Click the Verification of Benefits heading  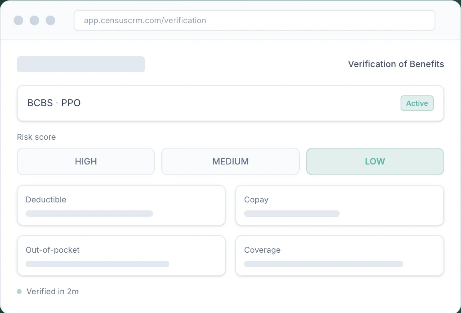point(396,64)
